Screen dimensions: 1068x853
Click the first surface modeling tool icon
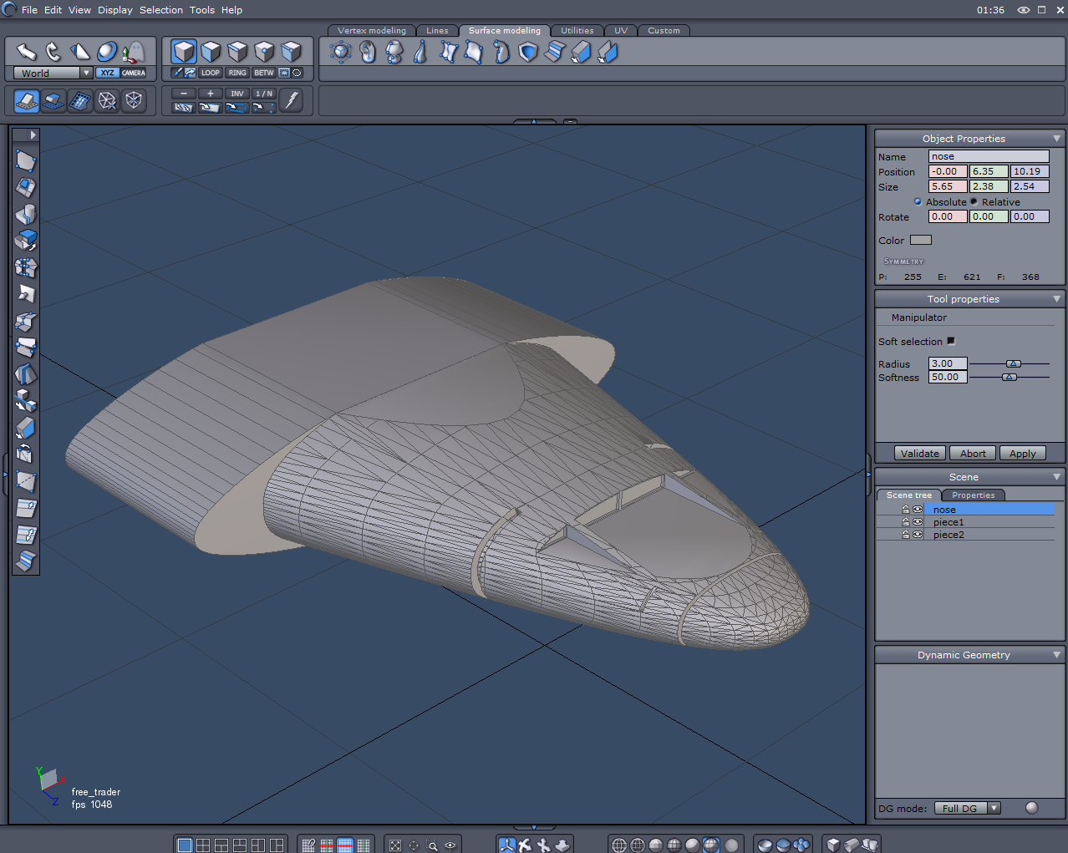click(x=341, y=52)
